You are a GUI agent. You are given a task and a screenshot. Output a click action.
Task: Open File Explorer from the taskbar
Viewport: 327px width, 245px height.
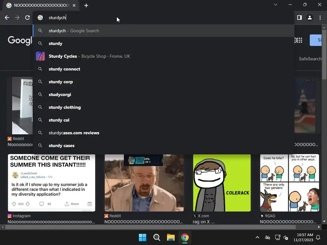[171, 237]
